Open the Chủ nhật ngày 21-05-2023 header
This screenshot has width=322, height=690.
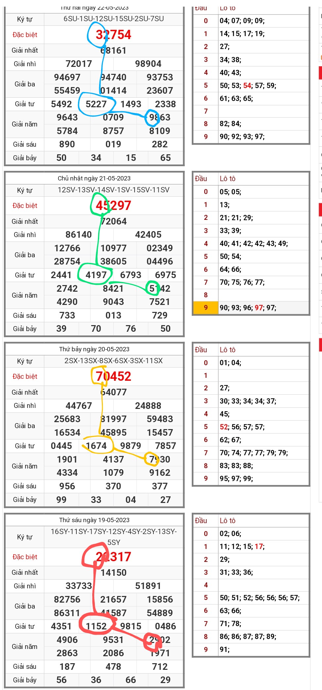coord(94,178)
